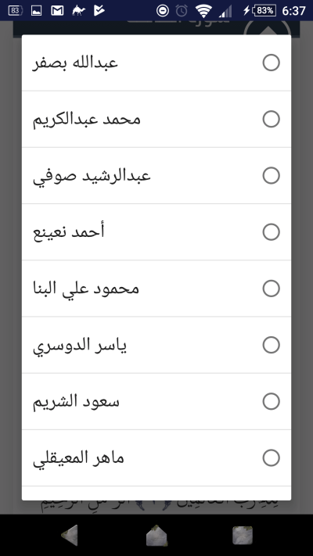Tap the do-not-disturb status icon
The height and width of the screenshot is (556, 313).
pyautogui.click(x=163, y=11)
